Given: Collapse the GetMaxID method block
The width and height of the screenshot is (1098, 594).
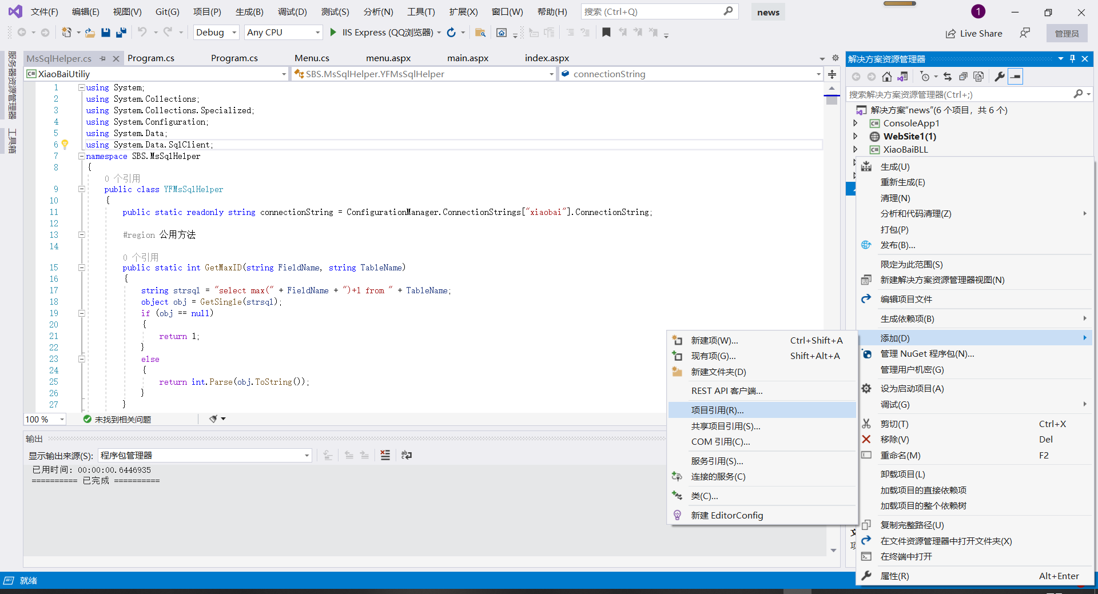Looking at the screenshot, I should (x=81, y=268).
